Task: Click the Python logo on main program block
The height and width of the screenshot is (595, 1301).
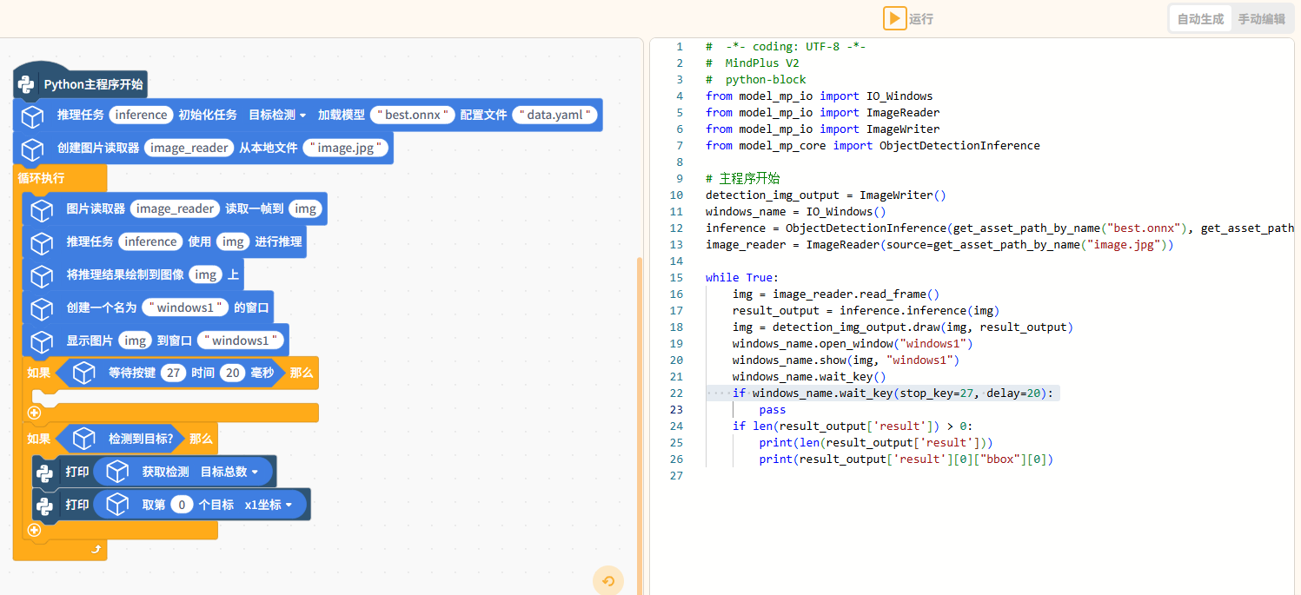Action: pyautogui.click(x=27, y=84)
